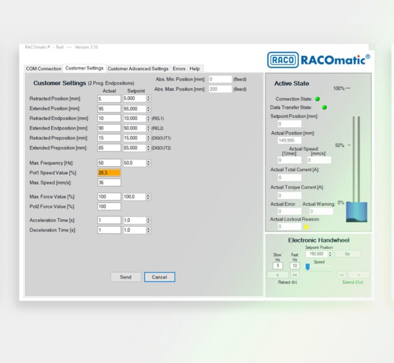Open the Customer Advanced Settings tab
The image size is (394, 363).
(x=138, y=68)
